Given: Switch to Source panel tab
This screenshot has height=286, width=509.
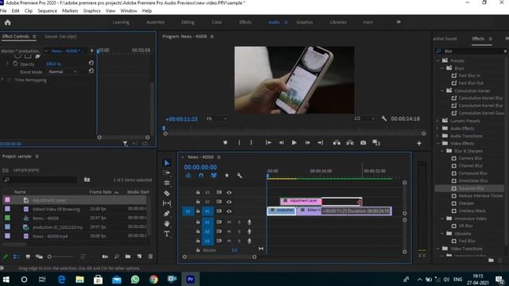Looking at the screenshot, I should (60, 37).
